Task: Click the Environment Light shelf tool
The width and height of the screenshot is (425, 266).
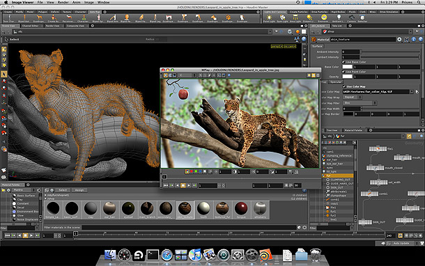Action: pyautogui.click(x=323, y=18)
